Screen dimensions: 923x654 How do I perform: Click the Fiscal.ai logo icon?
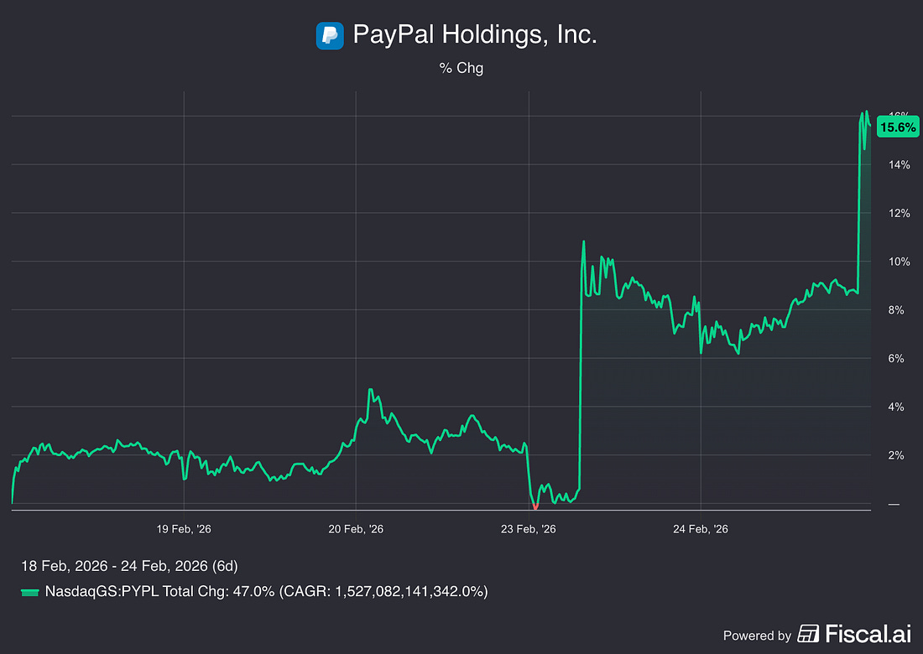[x=808, y=634]
